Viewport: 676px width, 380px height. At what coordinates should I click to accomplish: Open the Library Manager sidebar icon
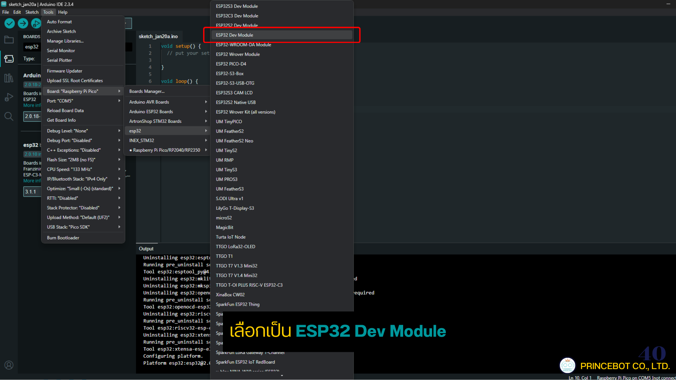pyautogui.click(x=9, y=78)
